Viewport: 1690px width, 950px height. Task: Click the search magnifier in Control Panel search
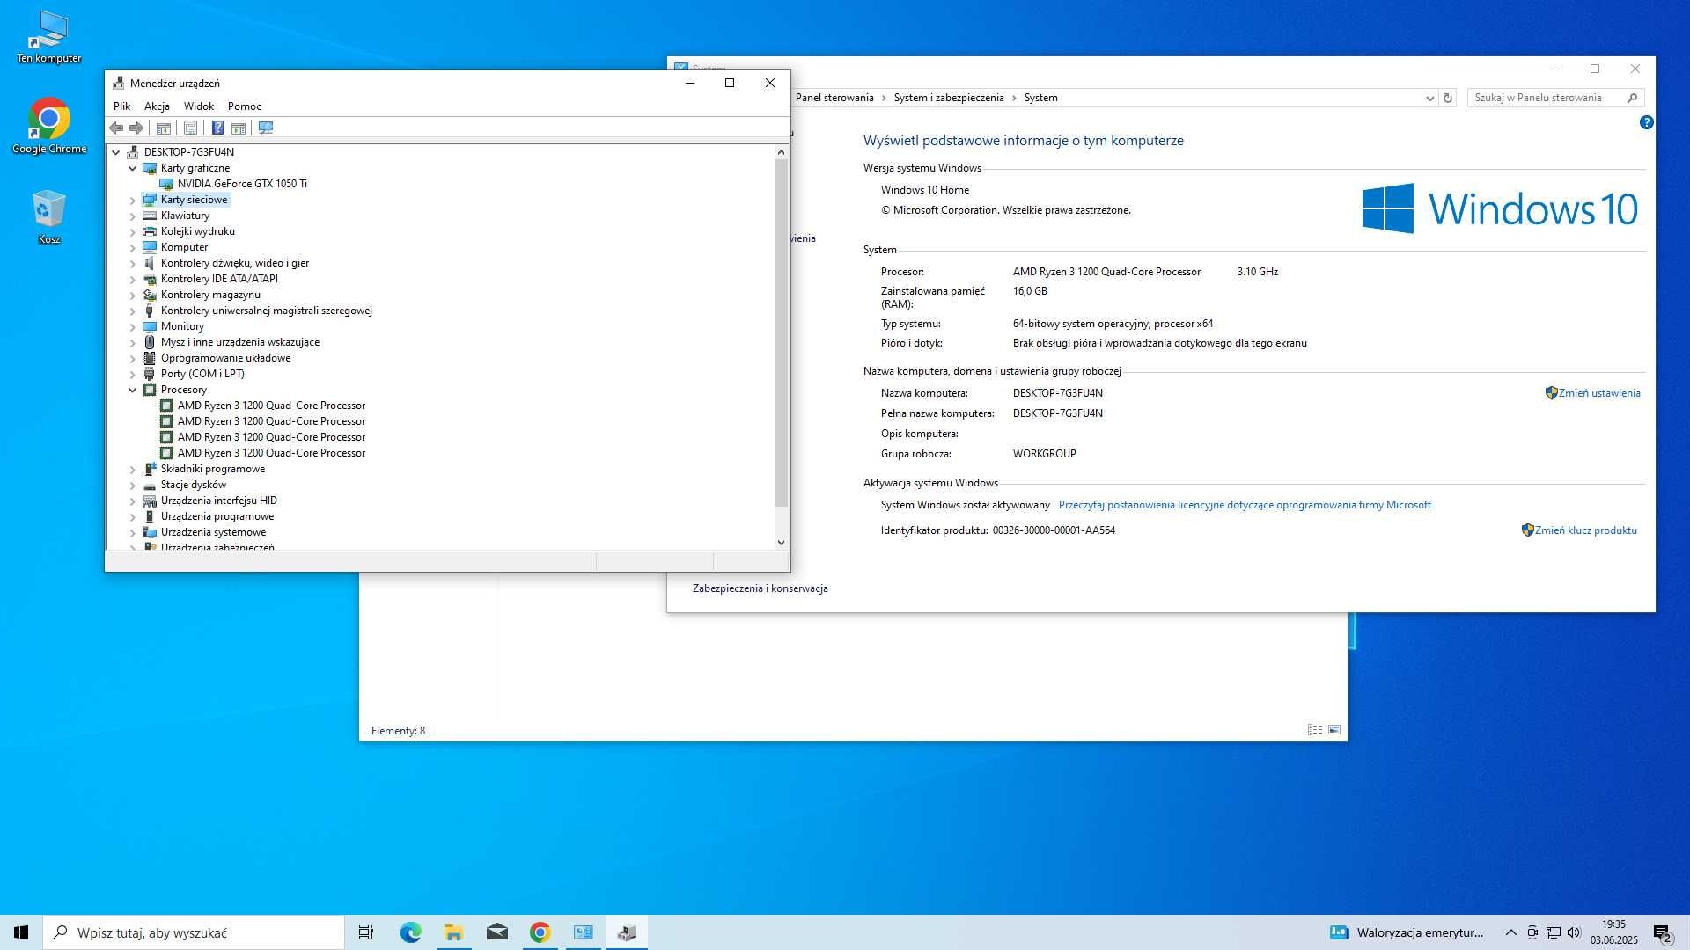pyautogui.click(x=1632, y=98)
